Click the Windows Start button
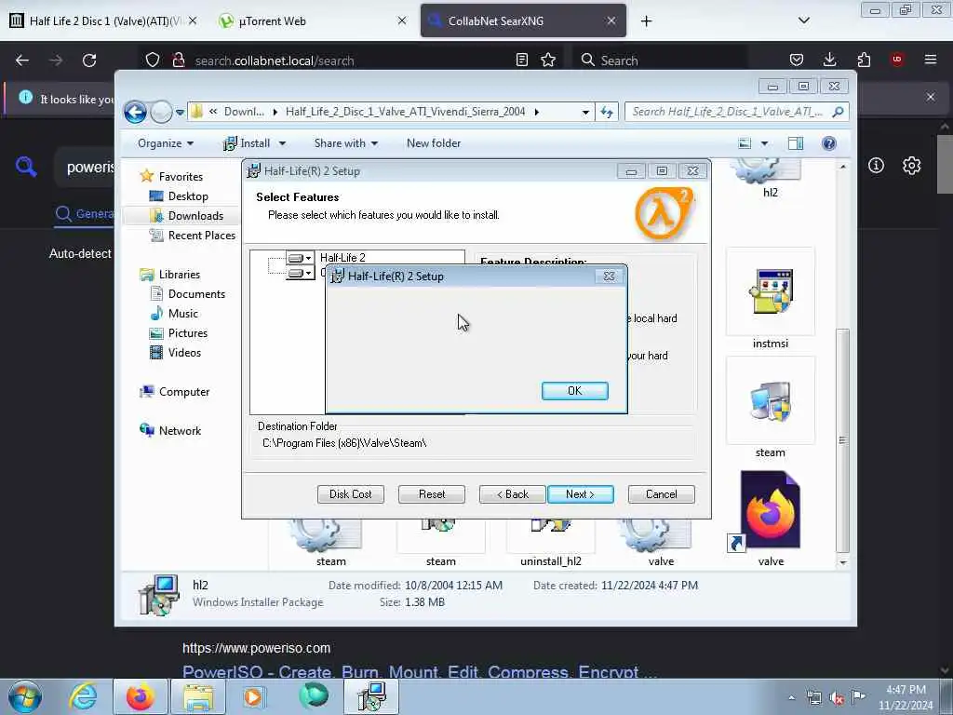 click(25, 697)
